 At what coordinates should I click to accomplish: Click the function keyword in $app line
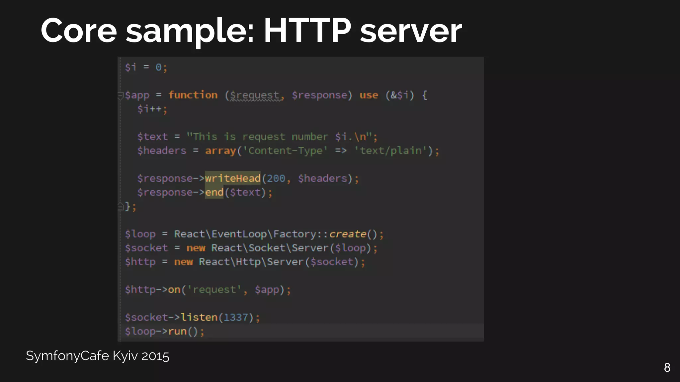(193, 95)
